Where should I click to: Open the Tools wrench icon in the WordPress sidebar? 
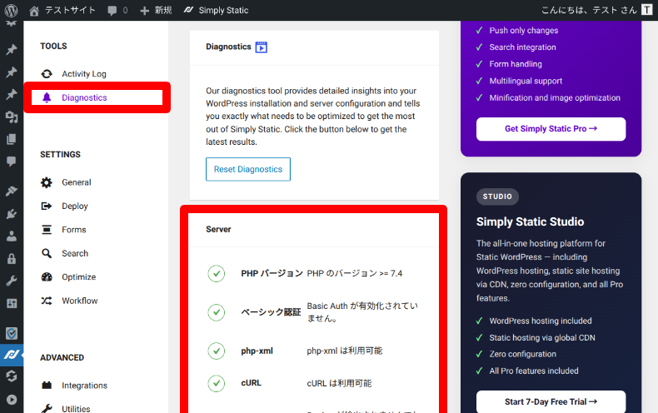[x=12, y=281]
